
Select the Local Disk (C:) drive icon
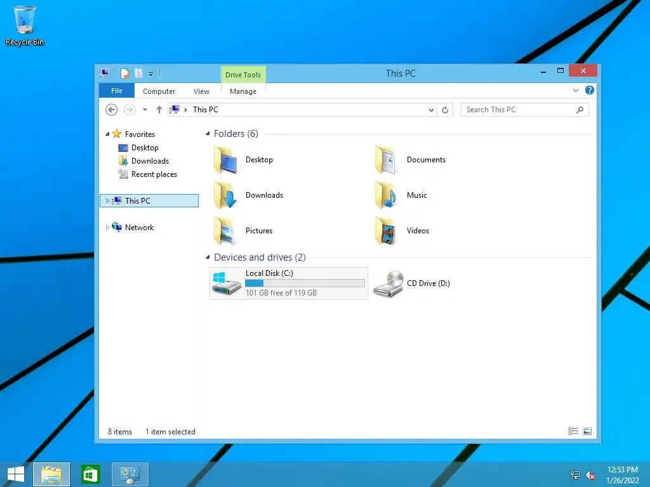coord(226,283)
